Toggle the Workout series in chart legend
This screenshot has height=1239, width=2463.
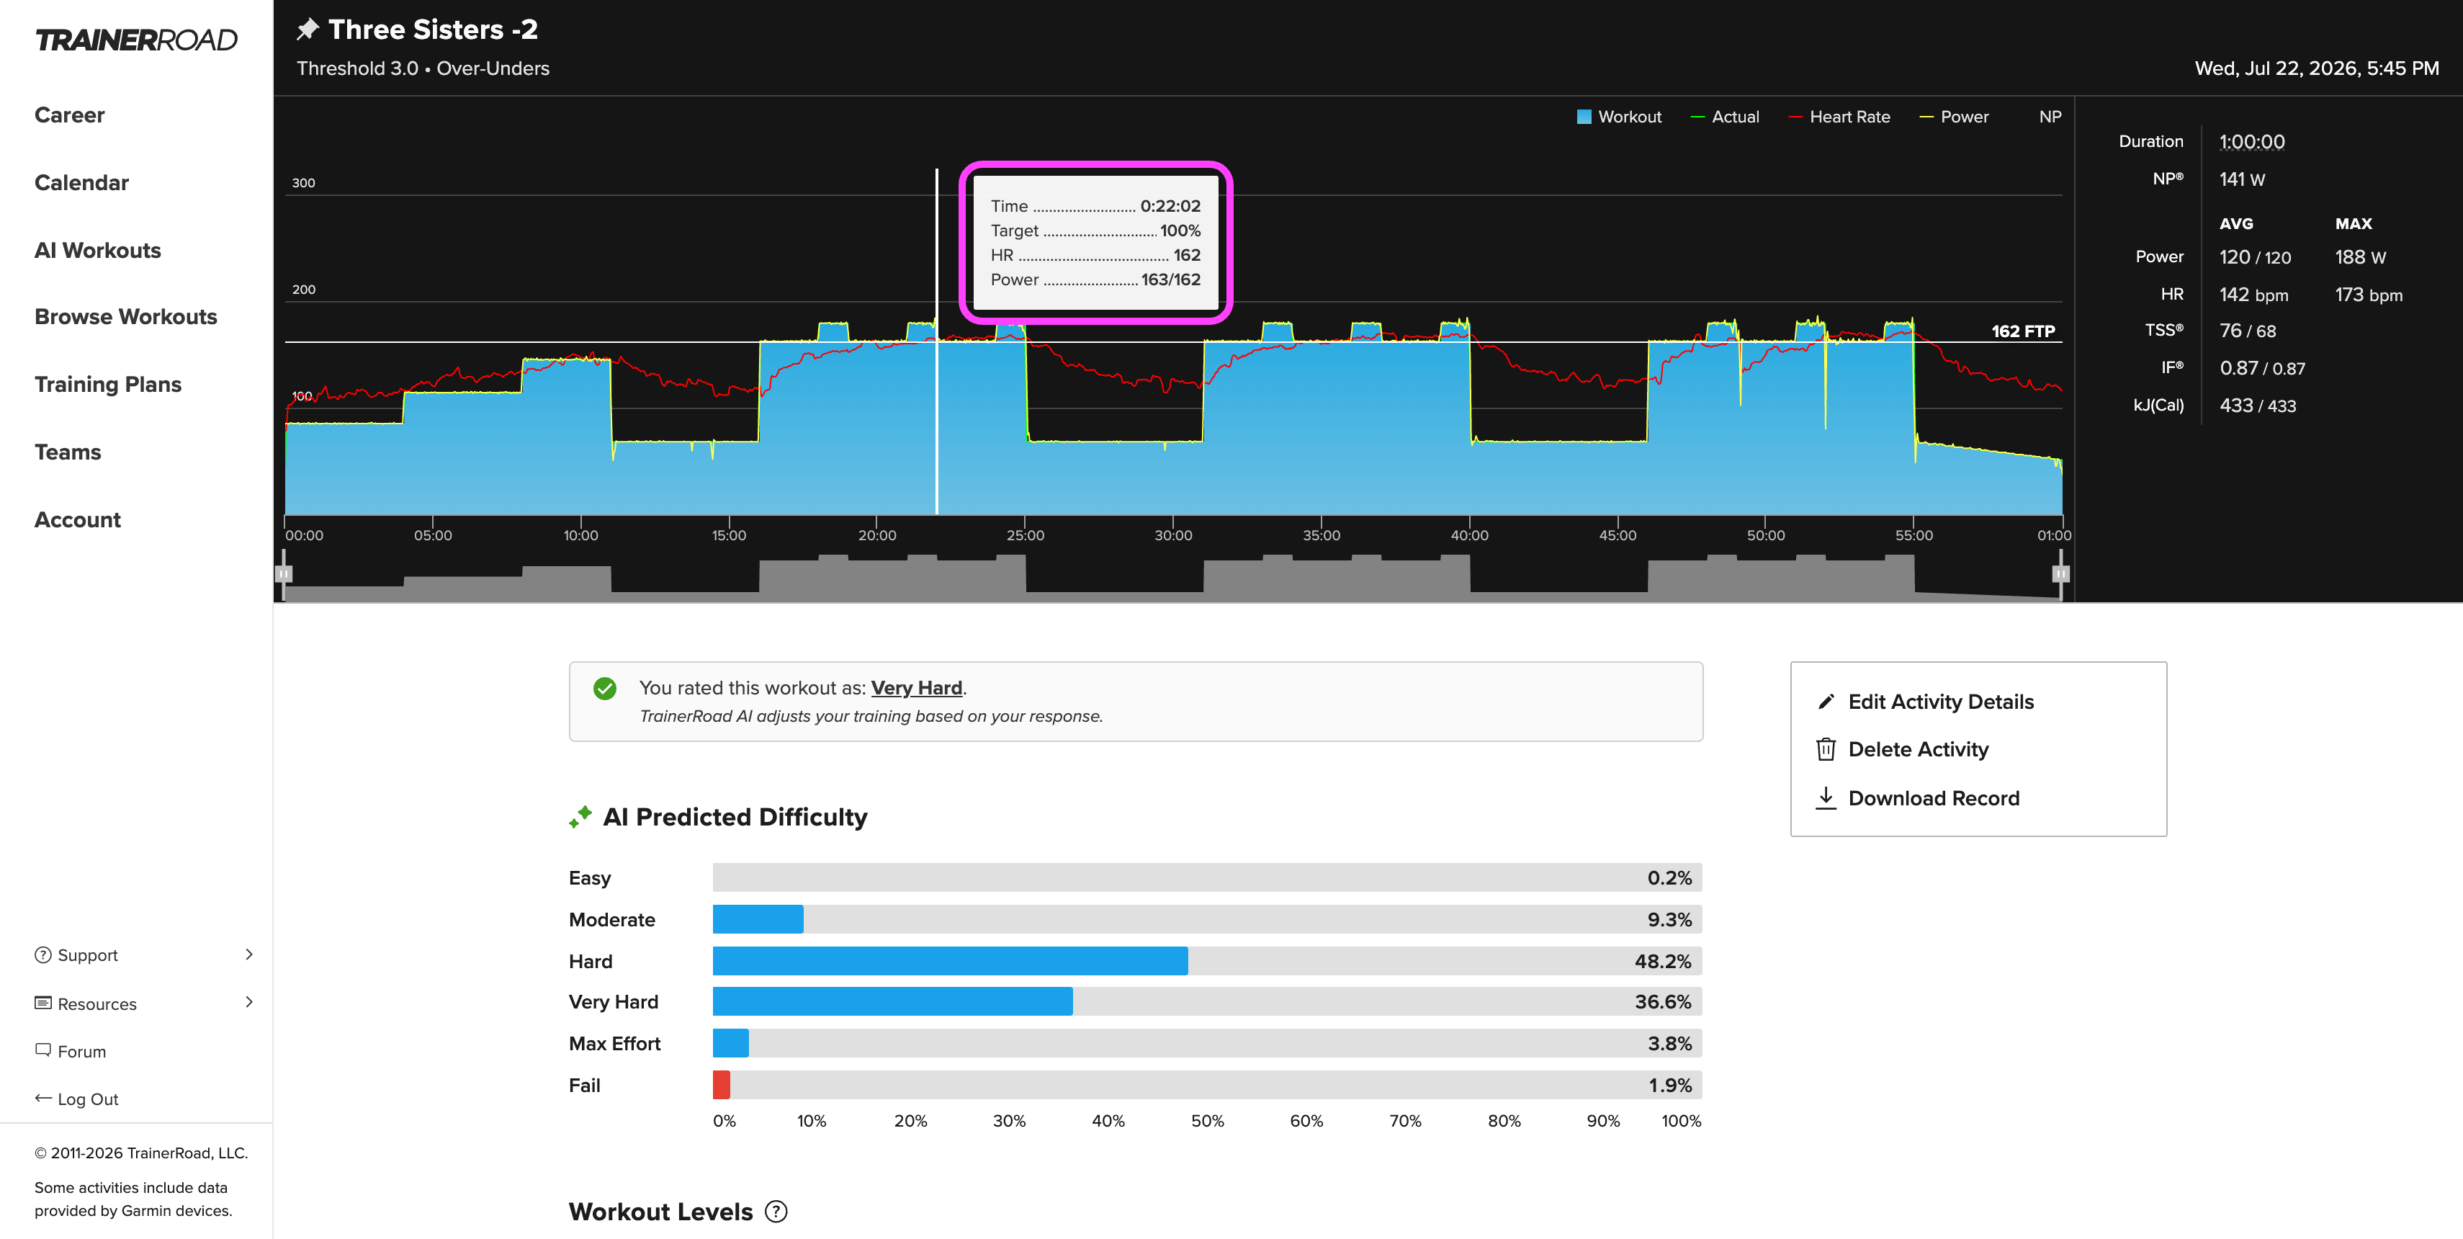point(1619,117)
